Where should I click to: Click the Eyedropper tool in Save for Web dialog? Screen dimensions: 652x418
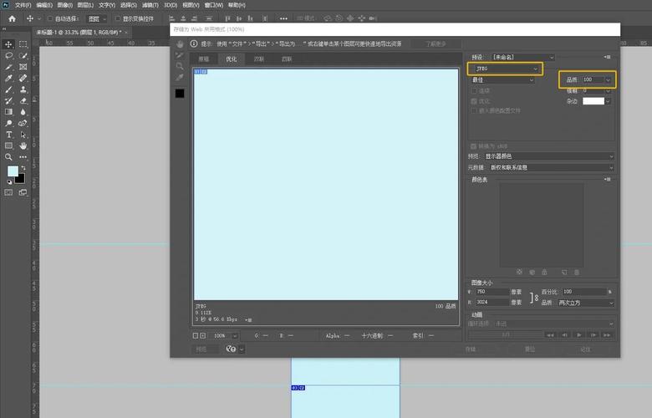tap(180, 77)
